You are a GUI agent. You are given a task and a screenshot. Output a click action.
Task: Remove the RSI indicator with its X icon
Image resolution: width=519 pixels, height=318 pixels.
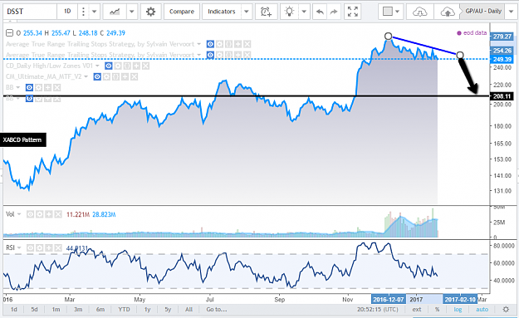58,247
